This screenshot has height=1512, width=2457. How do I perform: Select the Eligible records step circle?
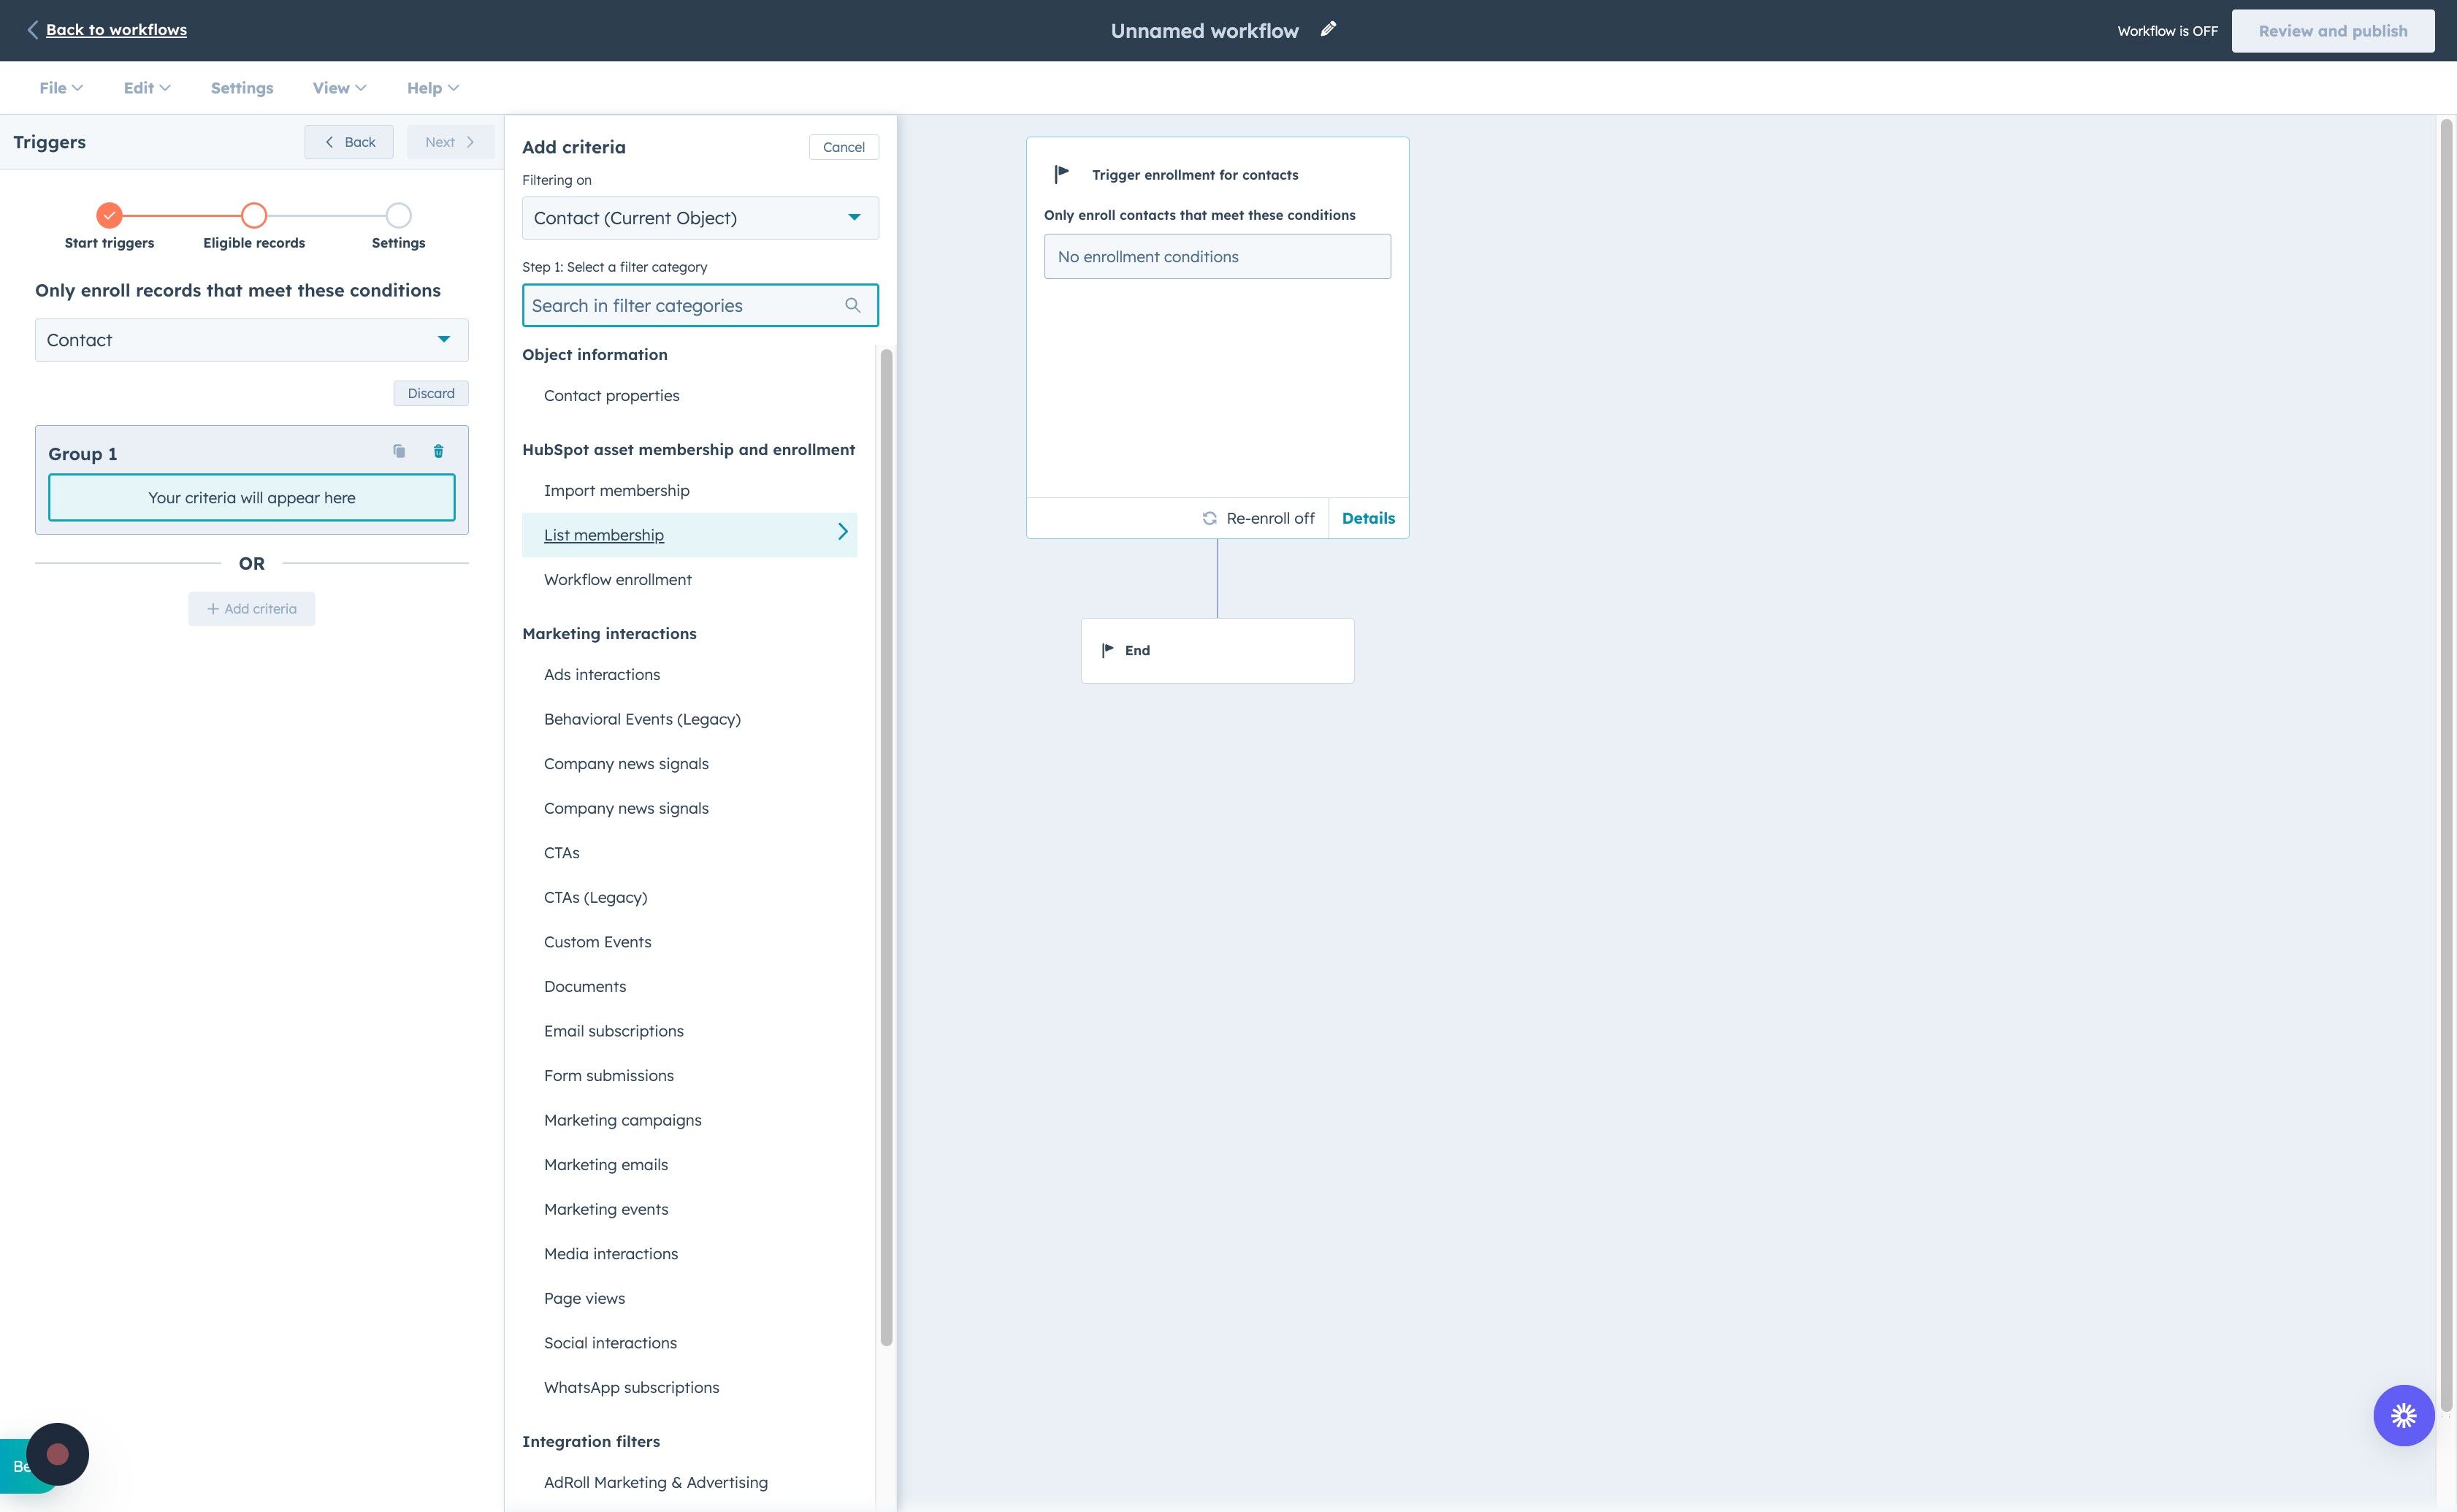(254, 215)
